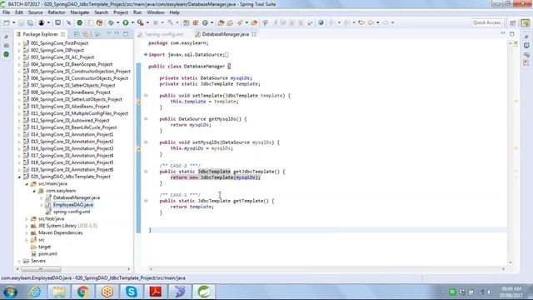Toggle fold for getTemplate method
The height and width of the screenshot is (300, 533).
[x=146, y=201]
